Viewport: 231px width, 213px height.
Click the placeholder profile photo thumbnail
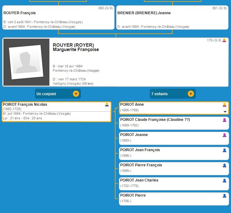(x=26, y=62)
